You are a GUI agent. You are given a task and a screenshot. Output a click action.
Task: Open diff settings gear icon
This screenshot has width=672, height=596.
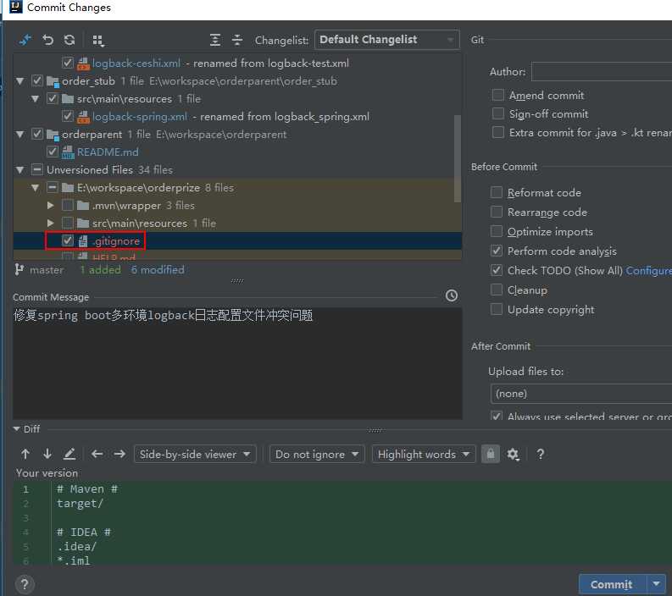click(513, 455)
